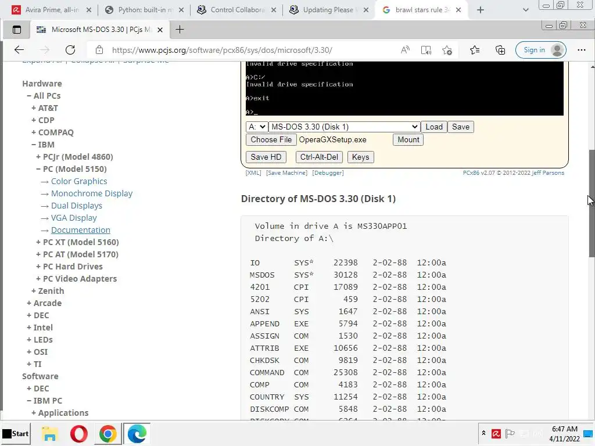The image size is (595, 446).
Task: Toggle Edge vertical tabs icon
Action: [17, 30]
